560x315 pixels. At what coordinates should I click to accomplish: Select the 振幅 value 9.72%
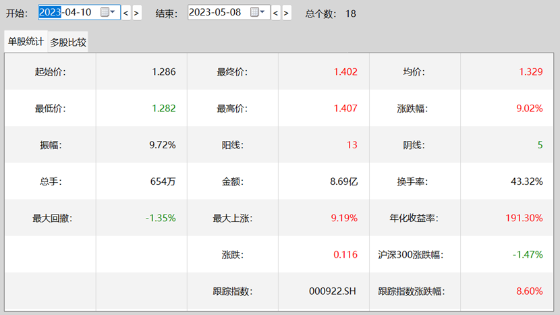coord(162,145)
